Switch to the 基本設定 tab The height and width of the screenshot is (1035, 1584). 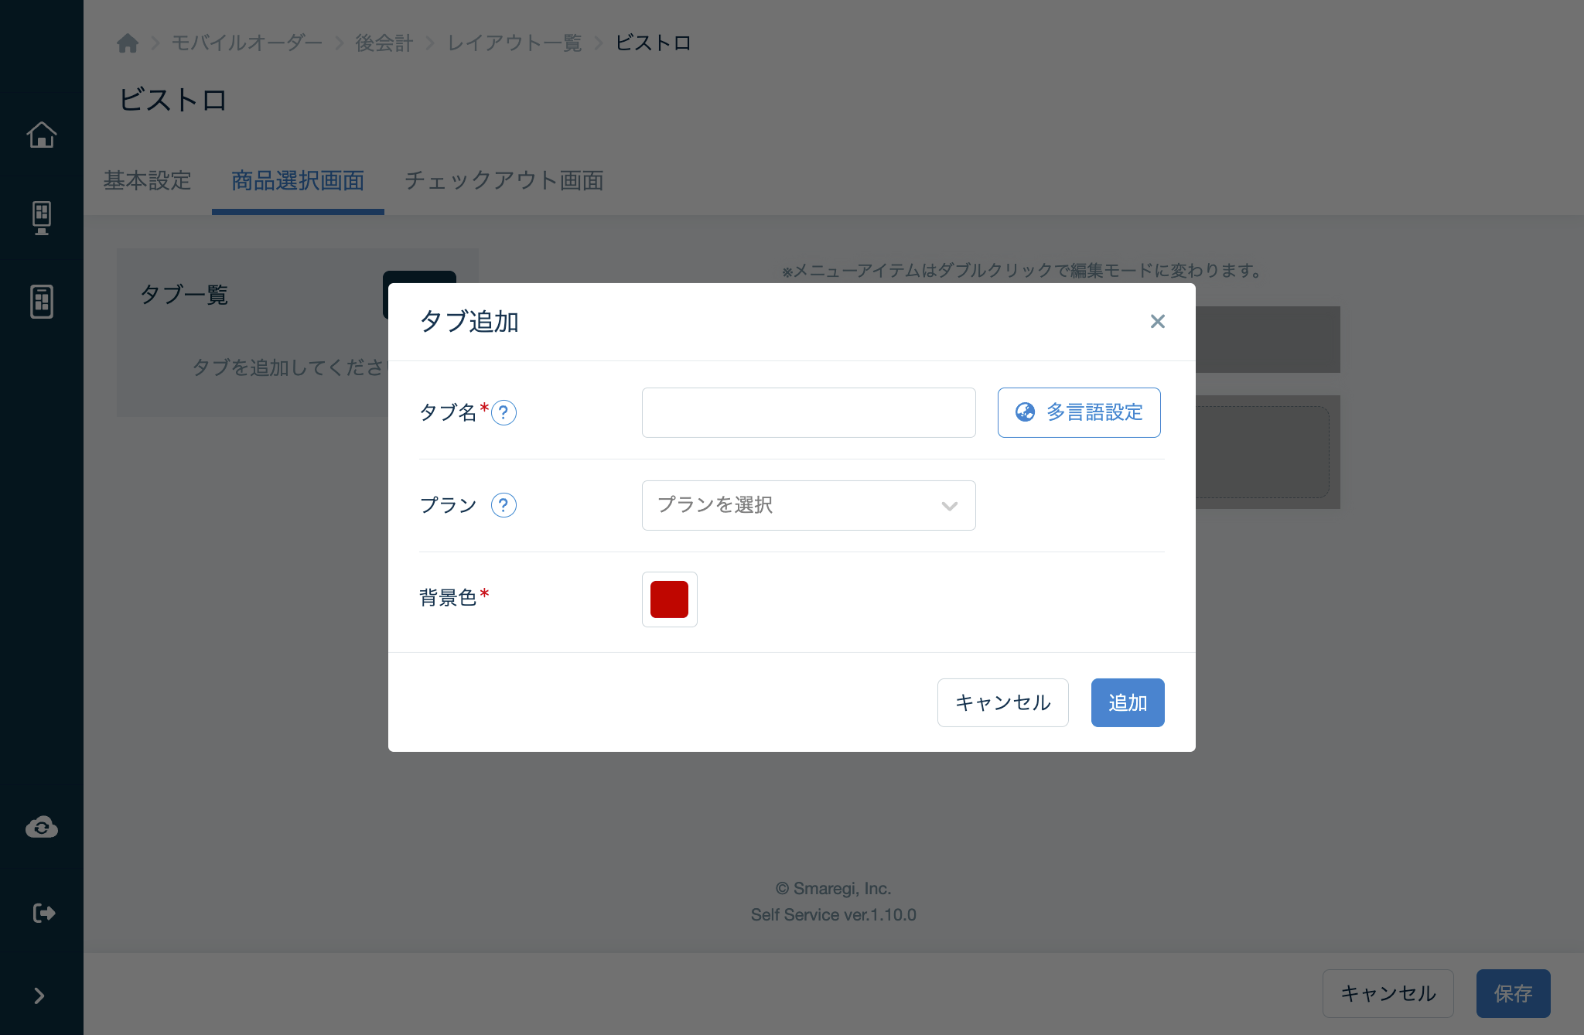point(147,181)
